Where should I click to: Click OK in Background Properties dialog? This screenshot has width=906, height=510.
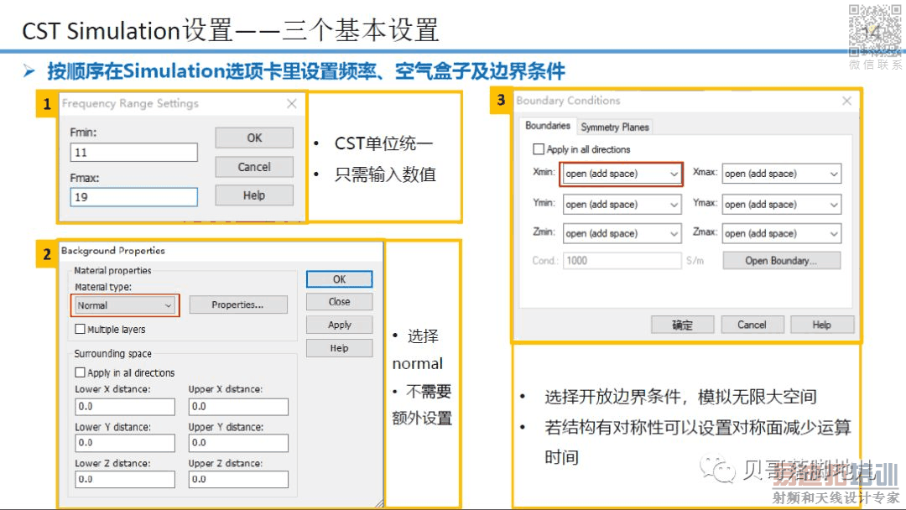coord(339,279)
